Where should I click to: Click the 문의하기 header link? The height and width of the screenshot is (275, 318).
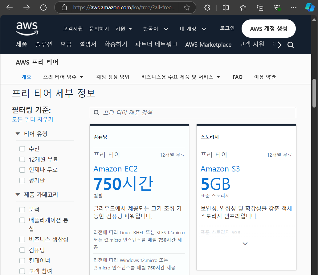(99, 29)
